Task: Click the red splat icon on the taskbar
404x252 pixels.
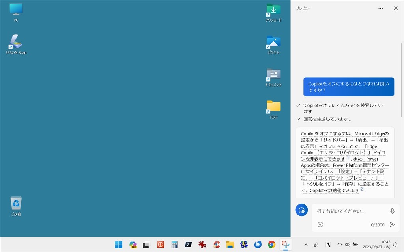Action: [202, 245]
